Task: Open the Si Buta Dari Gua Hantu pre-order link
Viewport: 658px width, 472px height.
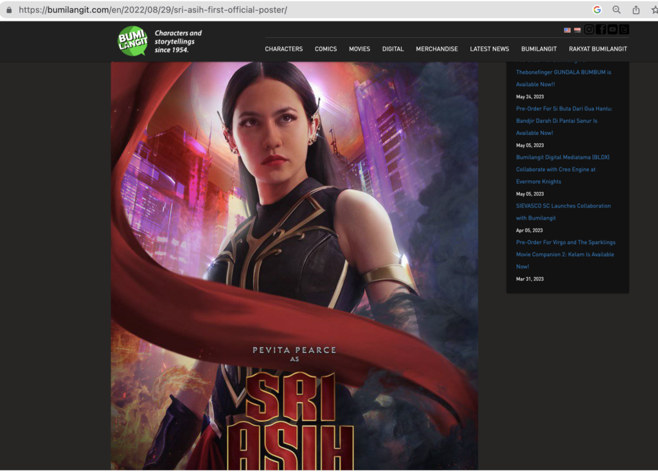Action: (x=564, y=121)
